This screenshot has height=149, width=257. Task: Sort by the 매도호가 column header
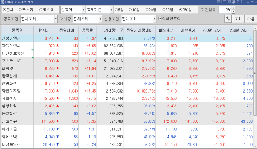coord(166,30)
